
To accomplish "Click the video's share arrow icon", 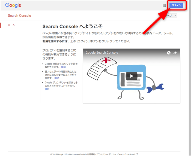I will point(175,53).
